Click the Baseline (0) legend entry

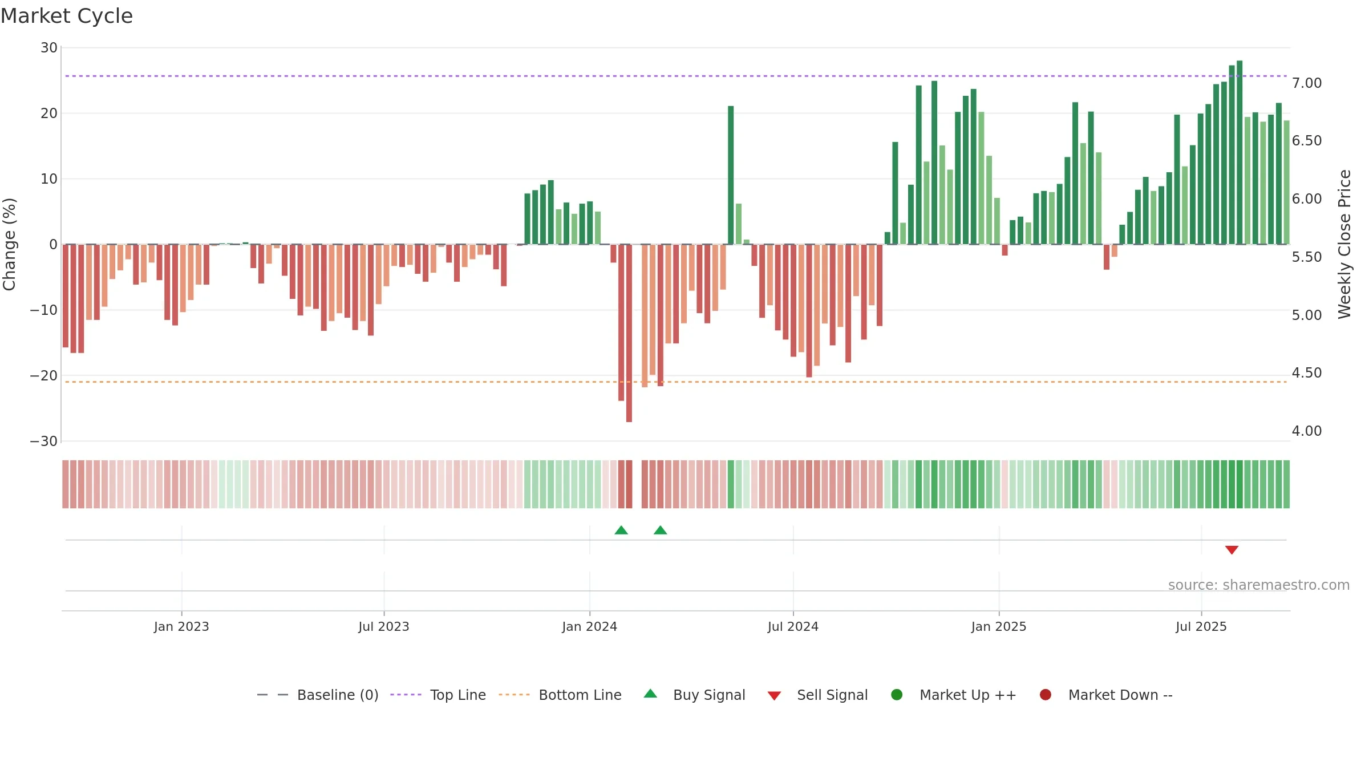318,695
